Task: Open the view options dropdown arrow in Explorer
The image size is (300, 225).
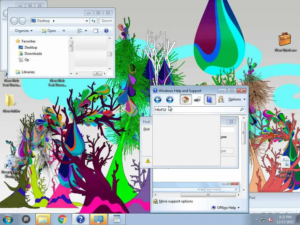Action: (86, 31)
